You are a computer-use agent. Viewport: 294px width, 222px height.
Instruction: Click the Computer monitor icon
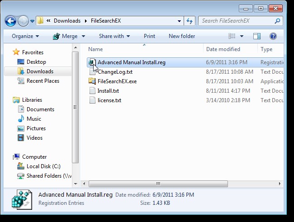(x=16, y=156)
